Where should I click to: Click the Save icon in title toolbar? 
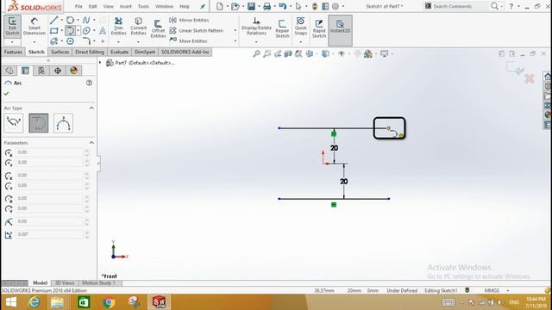tap(251, 6)
